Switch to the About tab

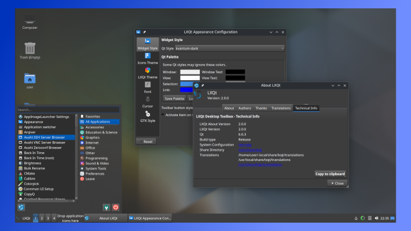[229, 108]
